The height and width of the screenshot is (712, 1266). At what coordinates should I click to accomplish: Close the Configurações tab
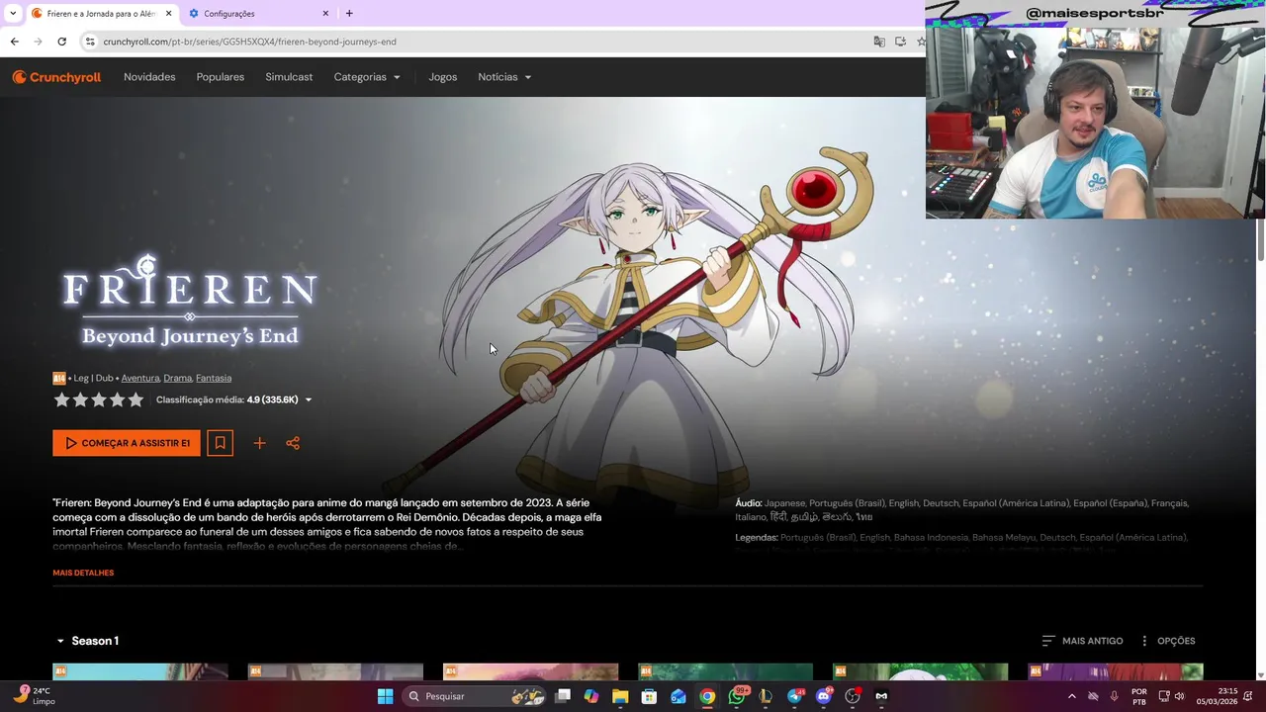coord(325,14)
